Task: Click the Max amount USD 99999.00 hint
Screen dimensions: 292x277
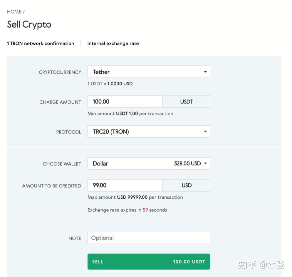Action: click(135, 197)
